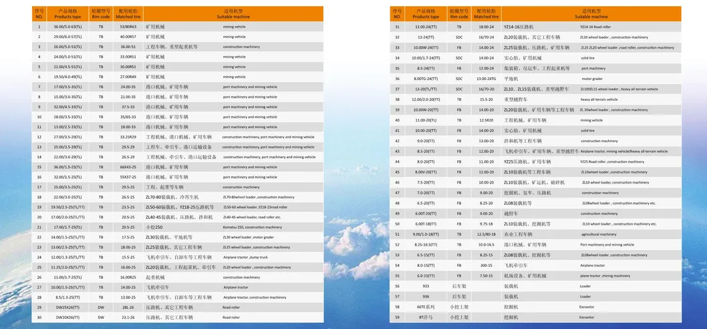
Task: Select the 300-15 matched tire cell
Action: point(486,265)
